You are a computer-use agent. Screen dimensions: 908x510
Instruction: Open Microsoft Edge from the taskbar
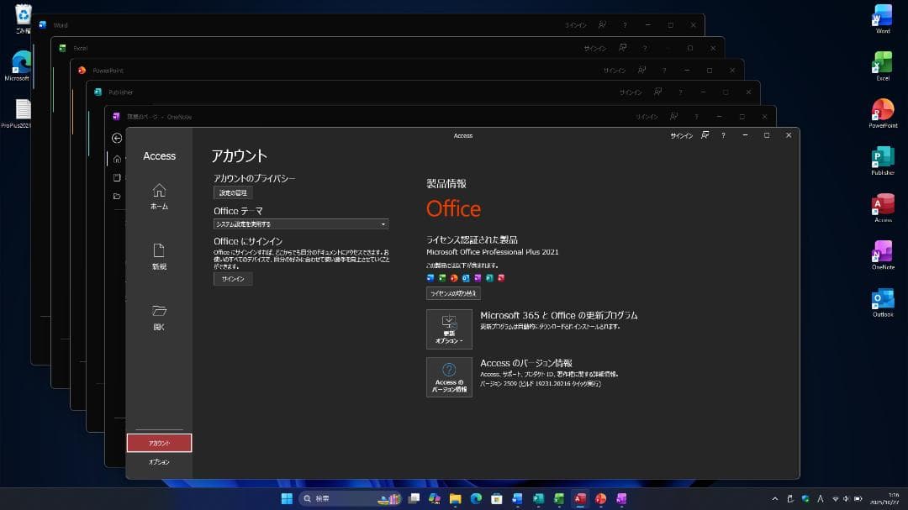(x=476, y=498)
